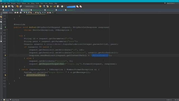Screen dimensions: 179x101
Task: Switch to the fourth editor file tab
Action: coord(37,10)
